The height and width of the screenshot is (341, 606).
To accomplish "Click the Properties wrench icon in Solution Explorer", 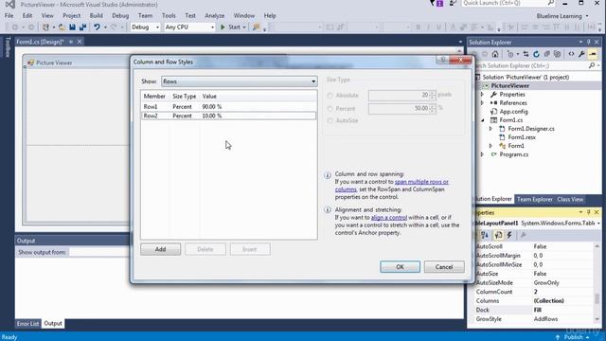I will coord(581,54).
